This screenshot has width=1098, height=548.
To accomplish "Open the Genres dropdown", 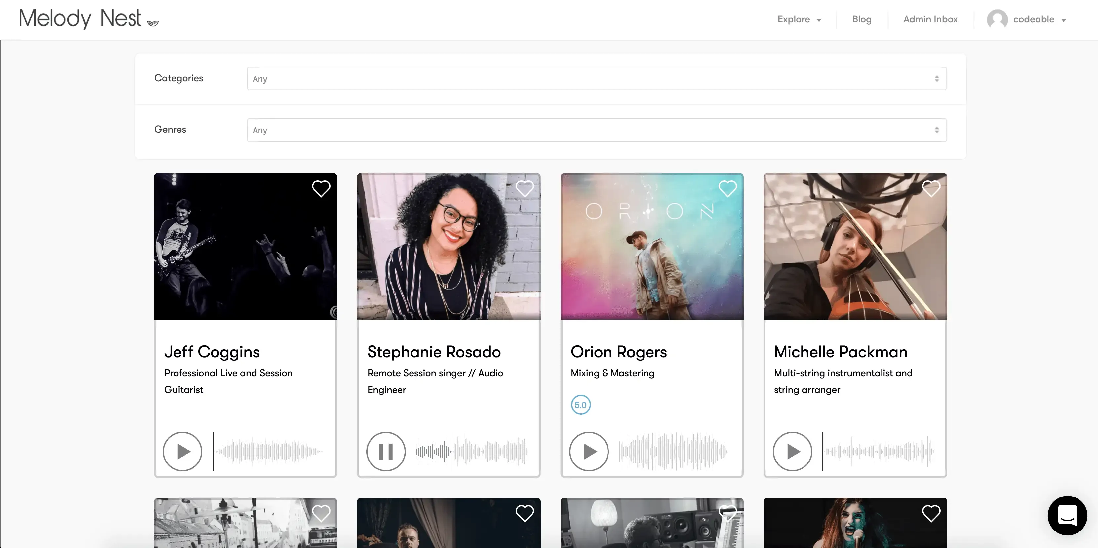I will click(x=597, y=130).
